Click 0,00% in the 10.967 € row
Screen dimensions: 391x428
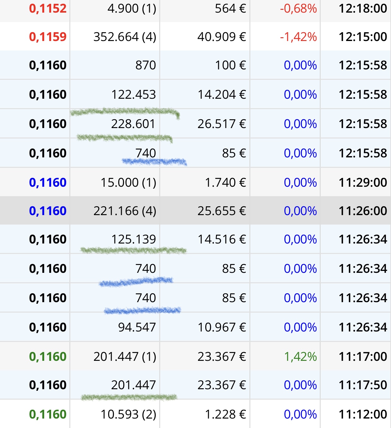pos(301,327)
